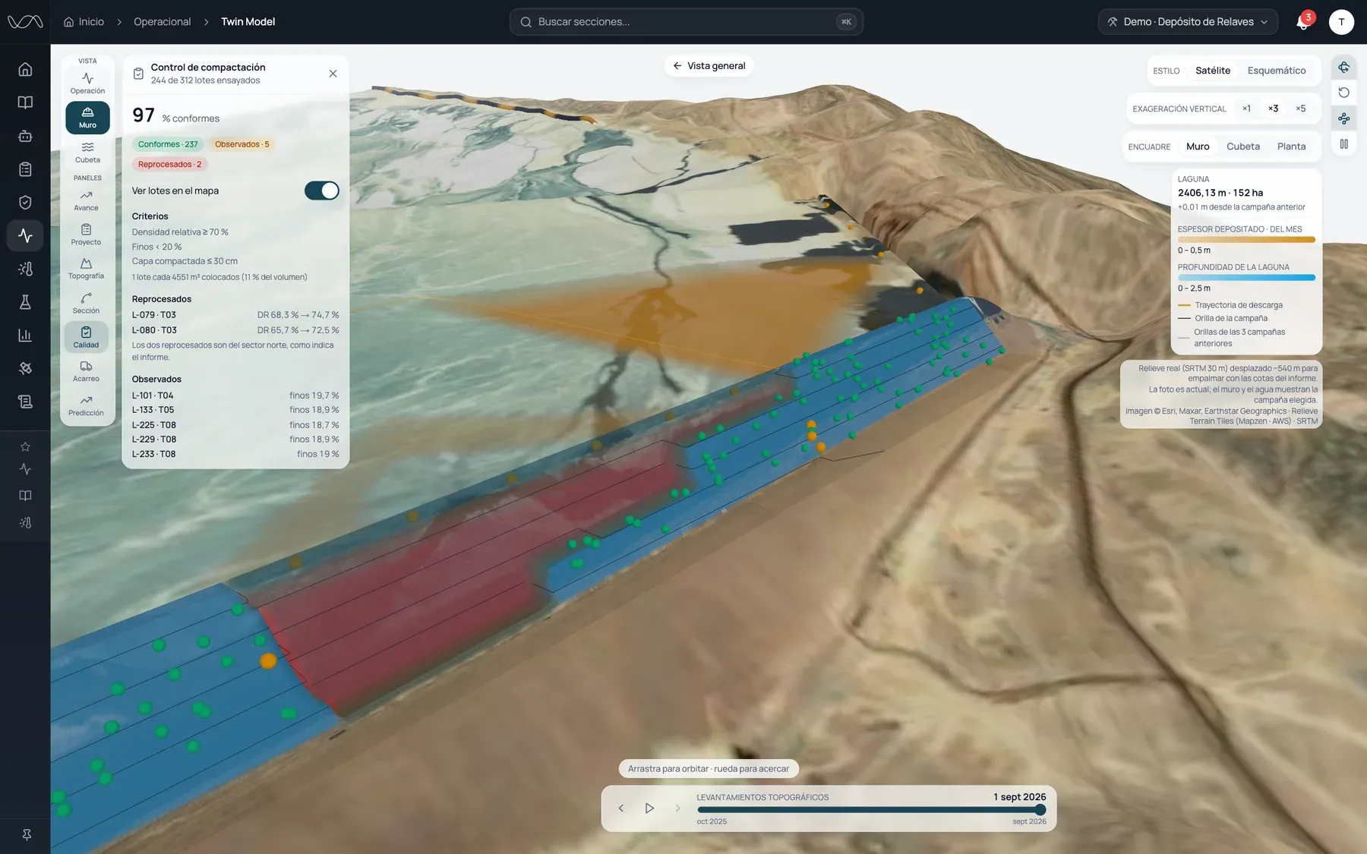Open the Acarreo panel

coord(86,371)
